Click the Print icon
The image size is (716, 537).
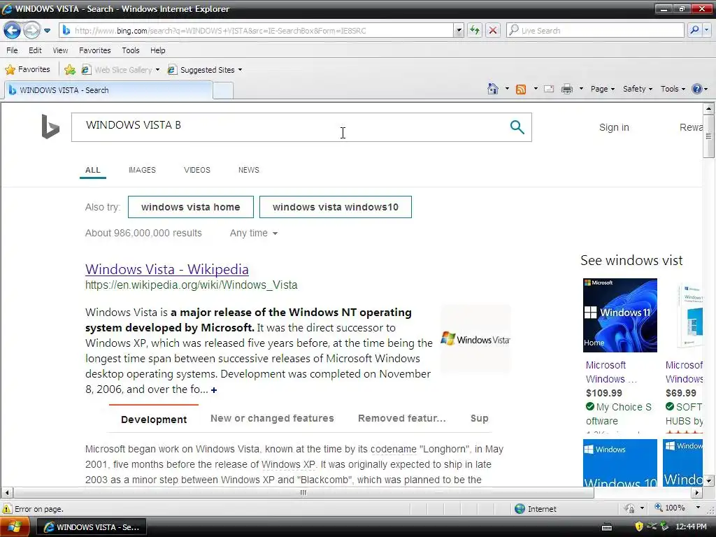point(566,89)
